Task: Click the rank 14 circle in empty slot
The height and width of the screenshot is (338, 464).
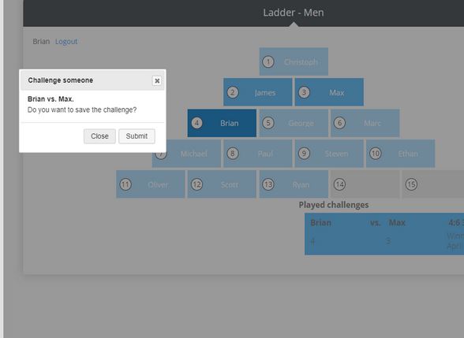Action: tap(339, 184)
